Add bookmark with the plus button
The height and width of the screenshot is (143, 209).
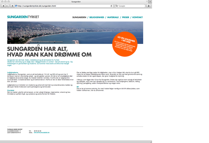point(12,6)
